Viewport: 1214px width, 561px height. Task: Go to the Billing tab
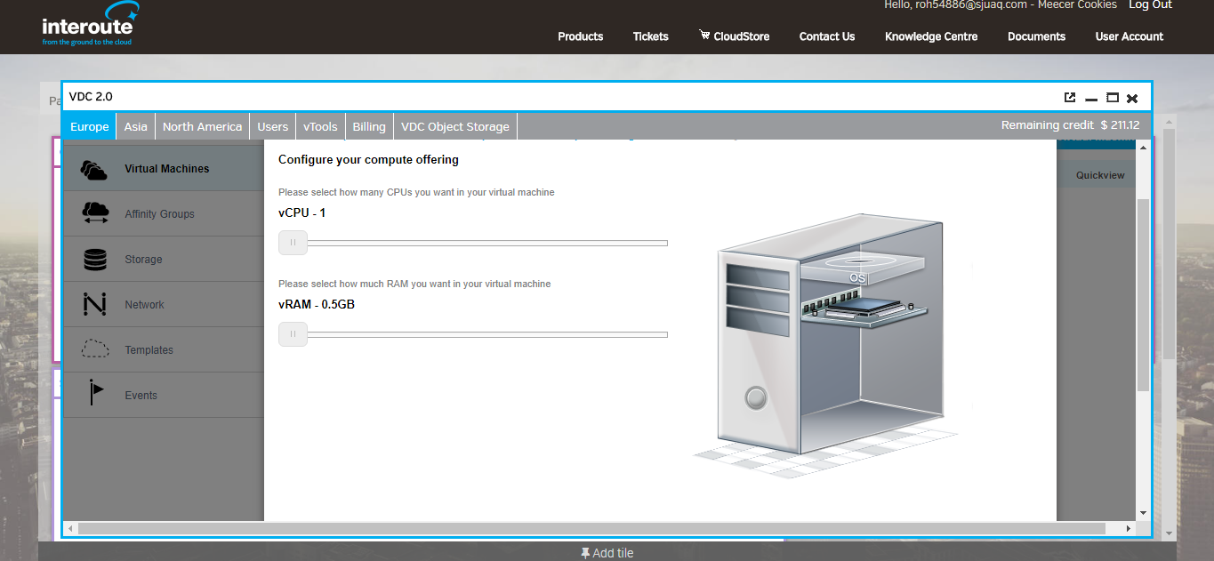(x=369, y=126)
